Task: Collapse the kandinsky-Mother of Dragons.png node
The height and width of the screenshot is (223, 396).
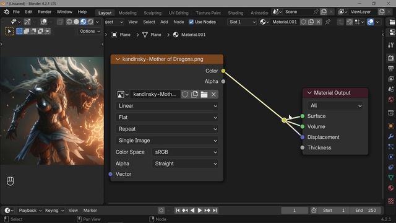Action: click(118, 59)
